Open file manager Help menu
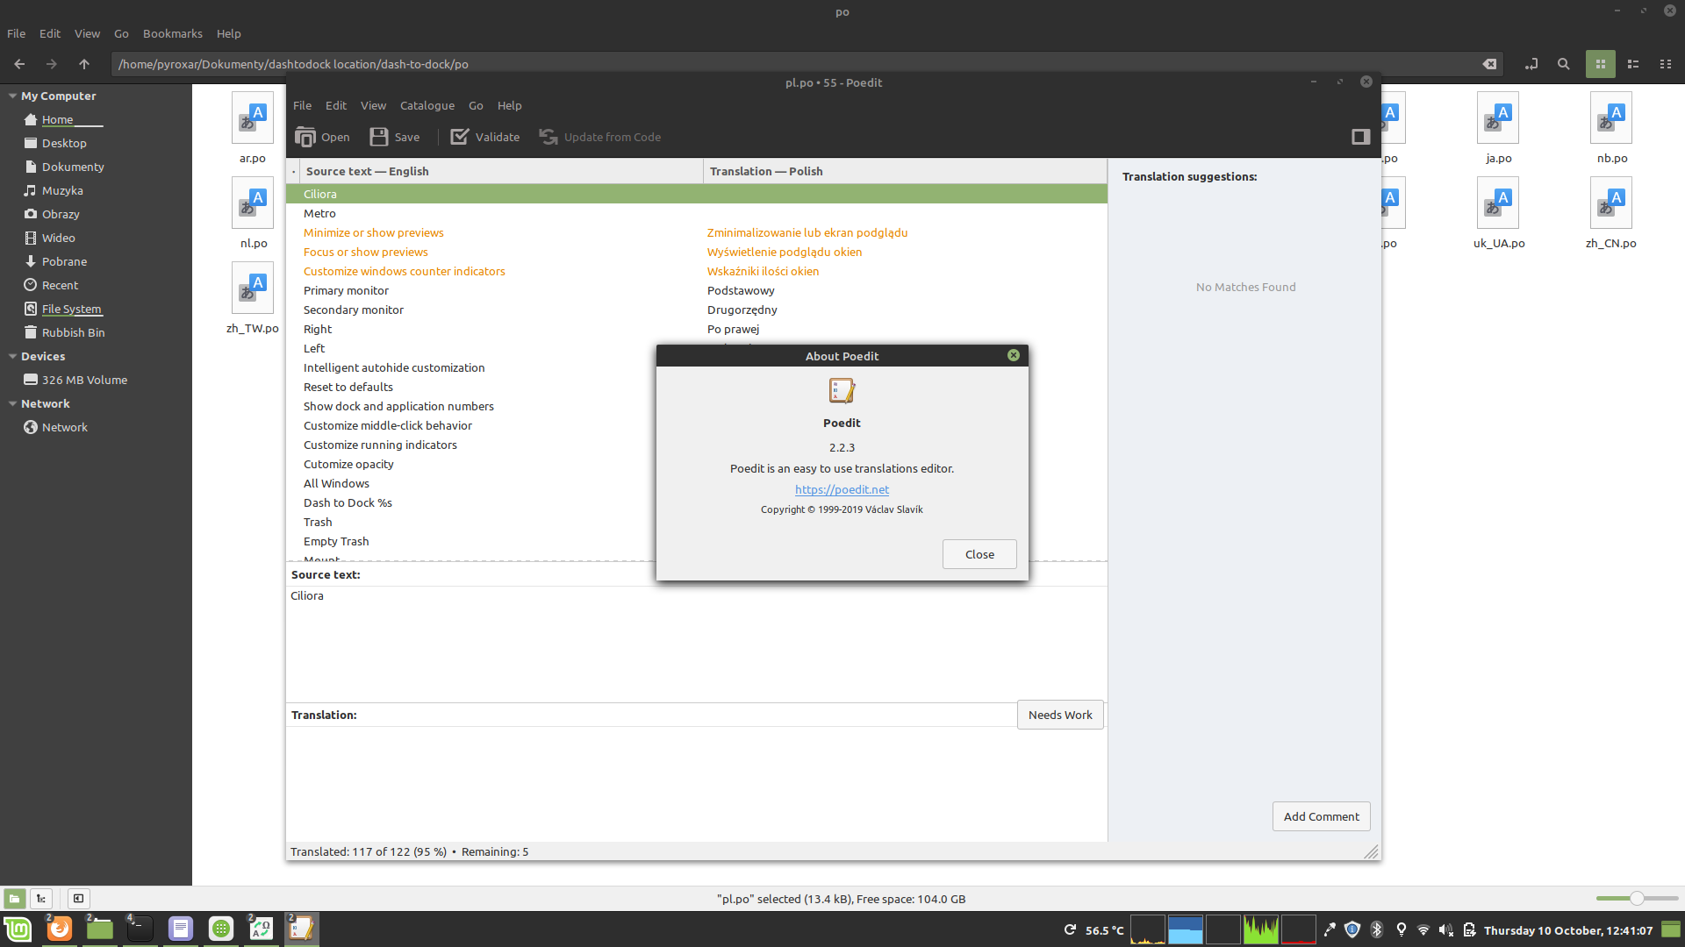The width and height of the screenshot is (1685, 947). click(x=228, y=33)
